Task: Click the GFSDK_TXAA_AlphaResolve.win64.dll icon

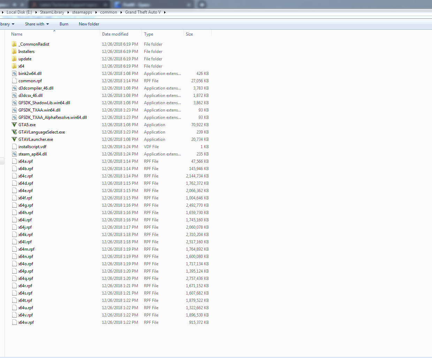Action: coord(14,117)
